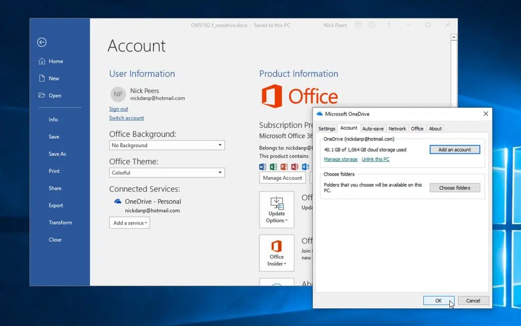Switch to the About tab in OneDrive
Viewport: 521px width, 326px height.
(x=436, y=129)
